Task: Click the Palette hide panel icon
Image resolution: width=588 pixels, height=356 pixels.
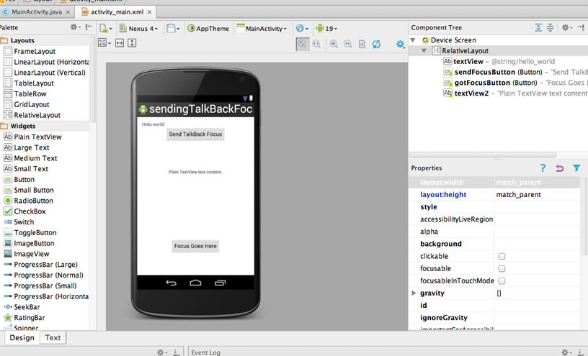Action: (x=89, y=27)
